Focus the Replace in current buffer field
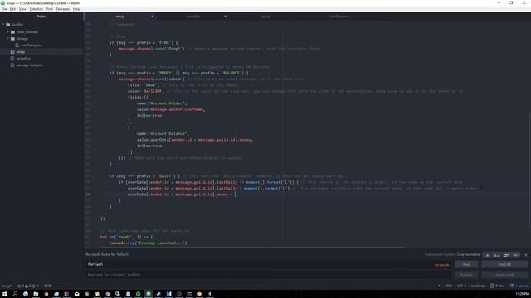Image resolution: width=531 pixels, height=298 pixels. coord(269,275)
